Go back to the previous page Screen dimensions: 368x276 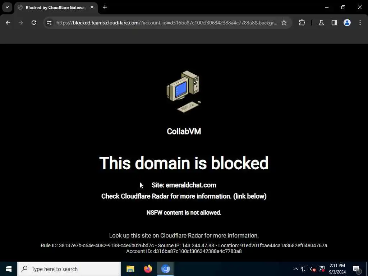click(x=8, y=23)
